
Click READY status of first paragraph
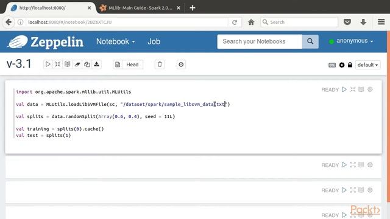(330, 89)
